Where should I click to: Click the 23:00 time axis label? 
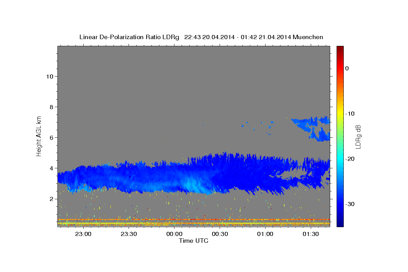coord(83,234)
